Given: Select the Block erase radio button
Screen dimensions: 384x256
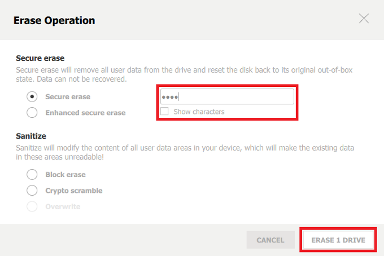Looking at the screenshot, I should pyautogui.click(x=32, y=174).
